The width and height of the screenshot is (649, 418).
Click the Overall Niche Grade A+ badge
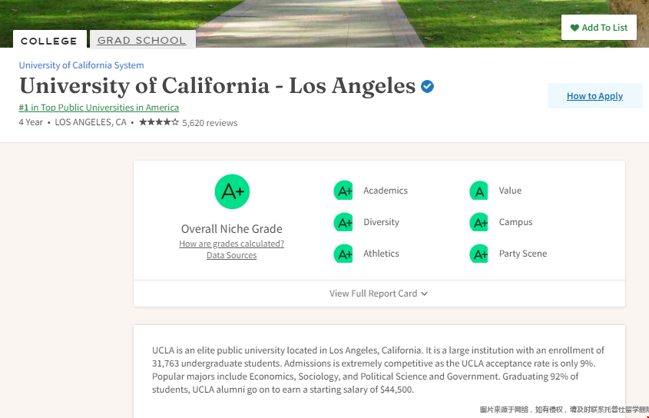[x=232, y=191]
